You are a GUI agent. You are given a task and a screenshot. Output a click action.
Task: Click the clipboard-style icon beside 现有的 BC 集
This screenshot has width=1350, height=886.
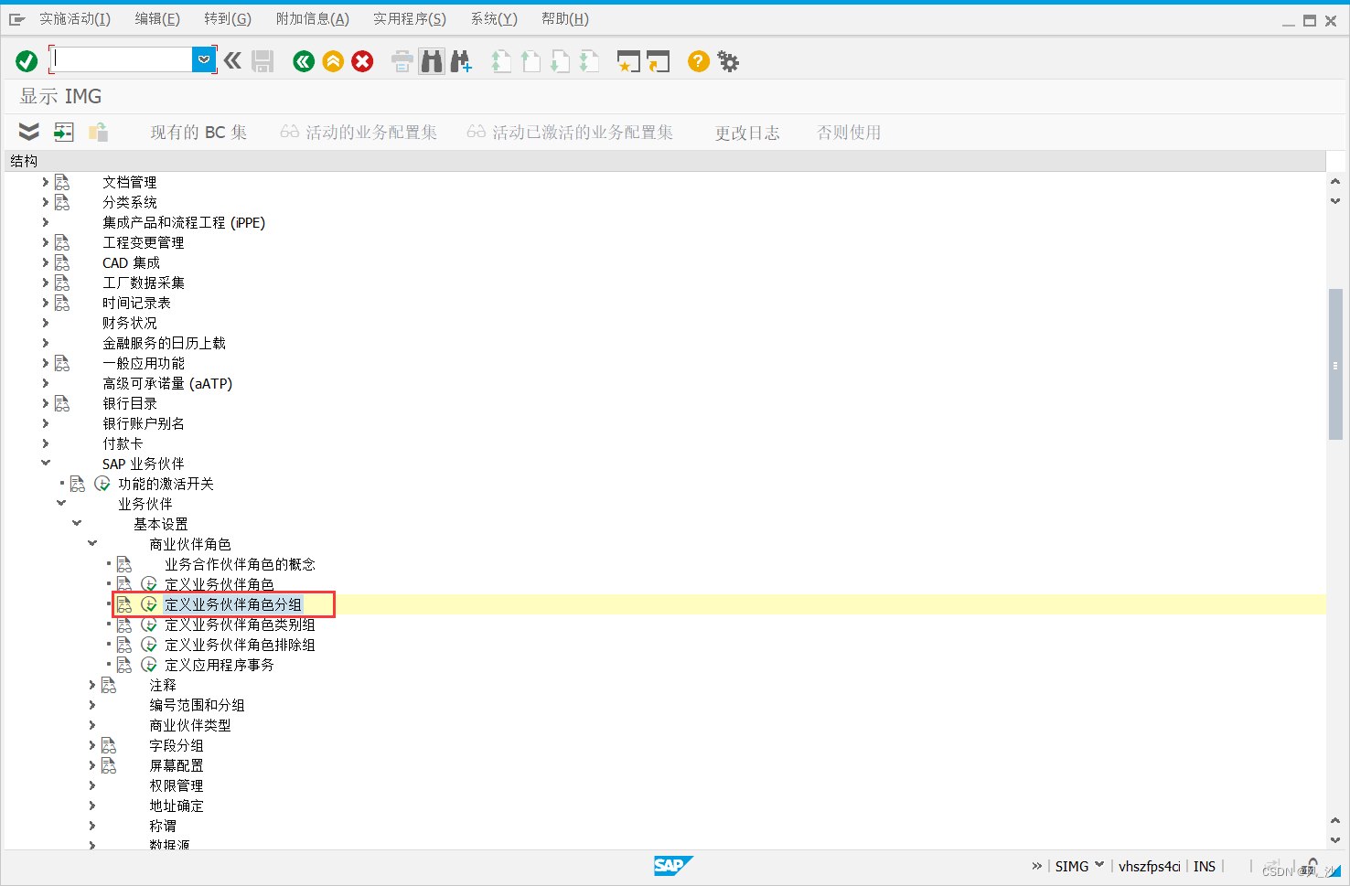coord(98,132)
